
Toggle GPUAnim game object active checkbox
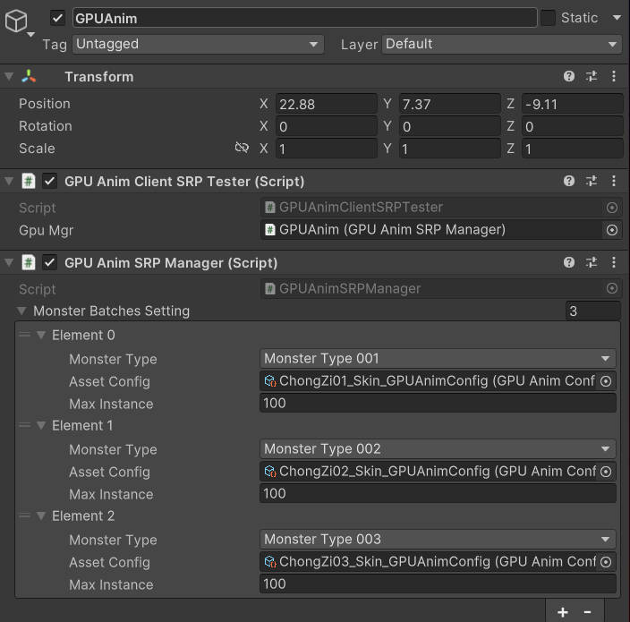58,18
